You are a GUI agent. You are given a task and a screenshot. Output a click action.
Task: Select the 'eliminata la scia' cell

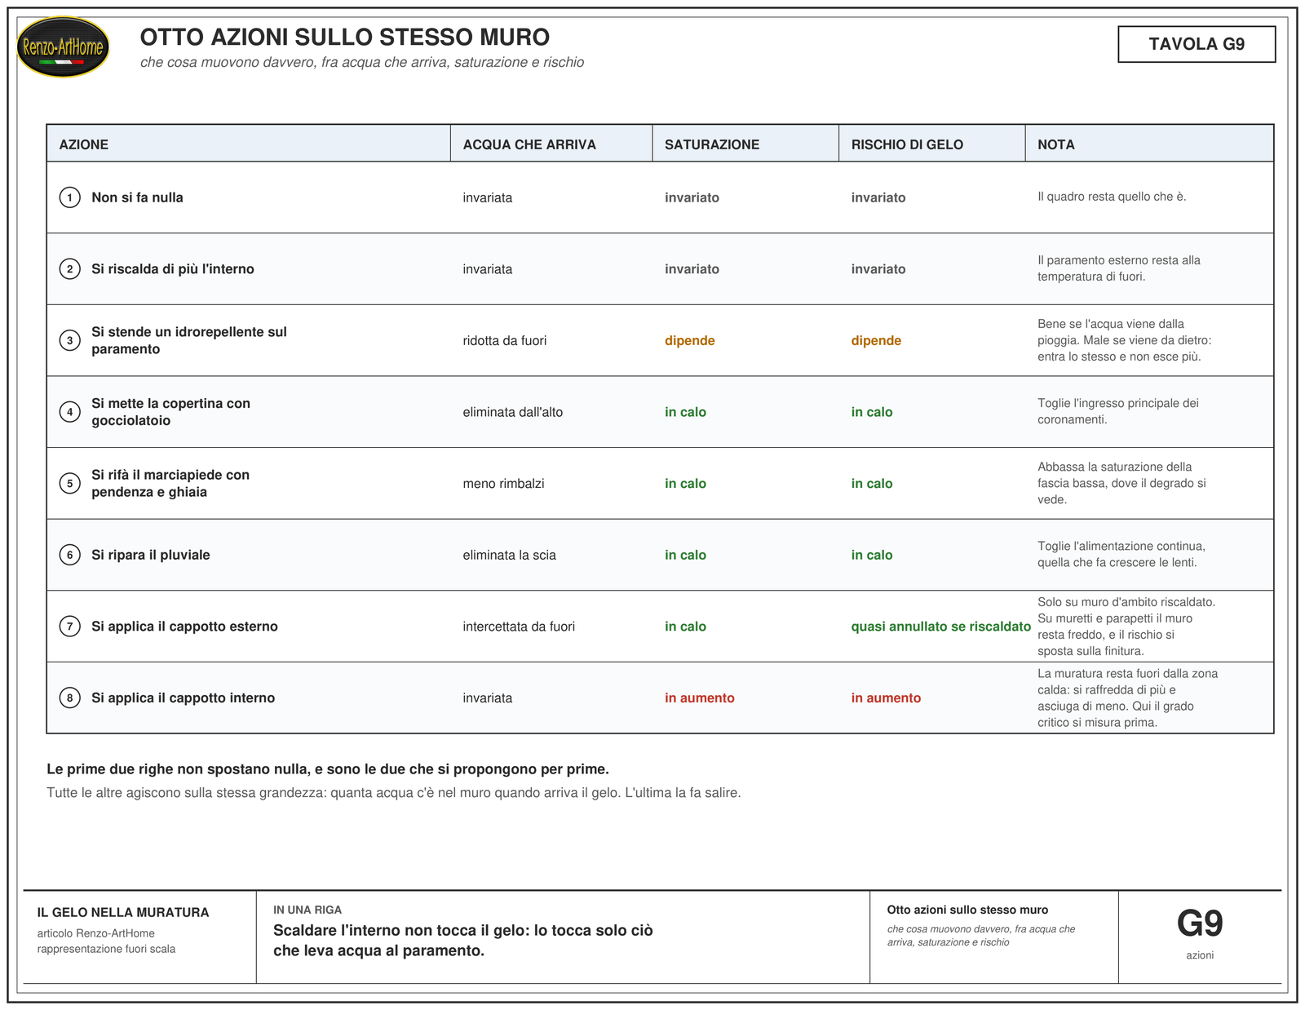tap(510, 555)
